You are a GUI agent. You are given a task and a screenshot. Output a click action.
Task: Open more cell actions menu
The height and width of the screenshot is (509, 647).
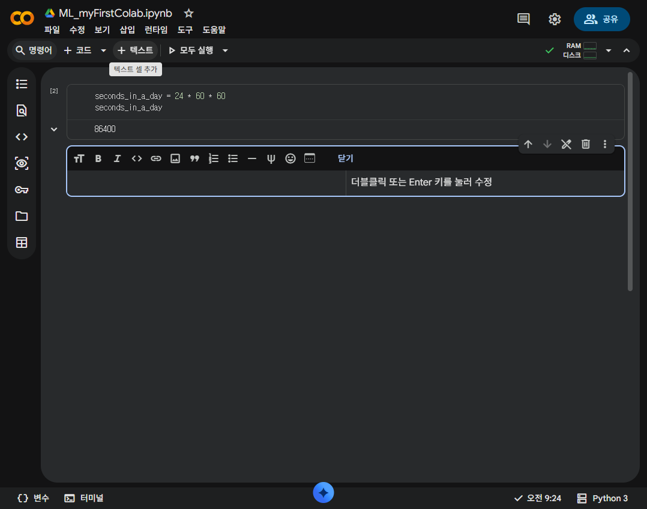tap(605, 144)
